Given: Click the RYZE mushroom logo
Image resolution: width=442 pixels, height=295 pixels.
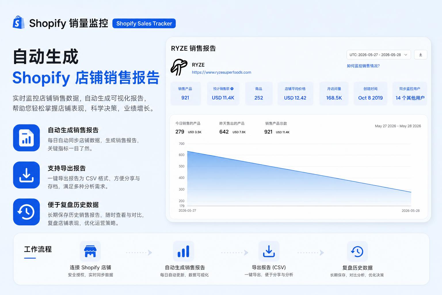Looking at the screenshot, I should [x=179, y=67].
